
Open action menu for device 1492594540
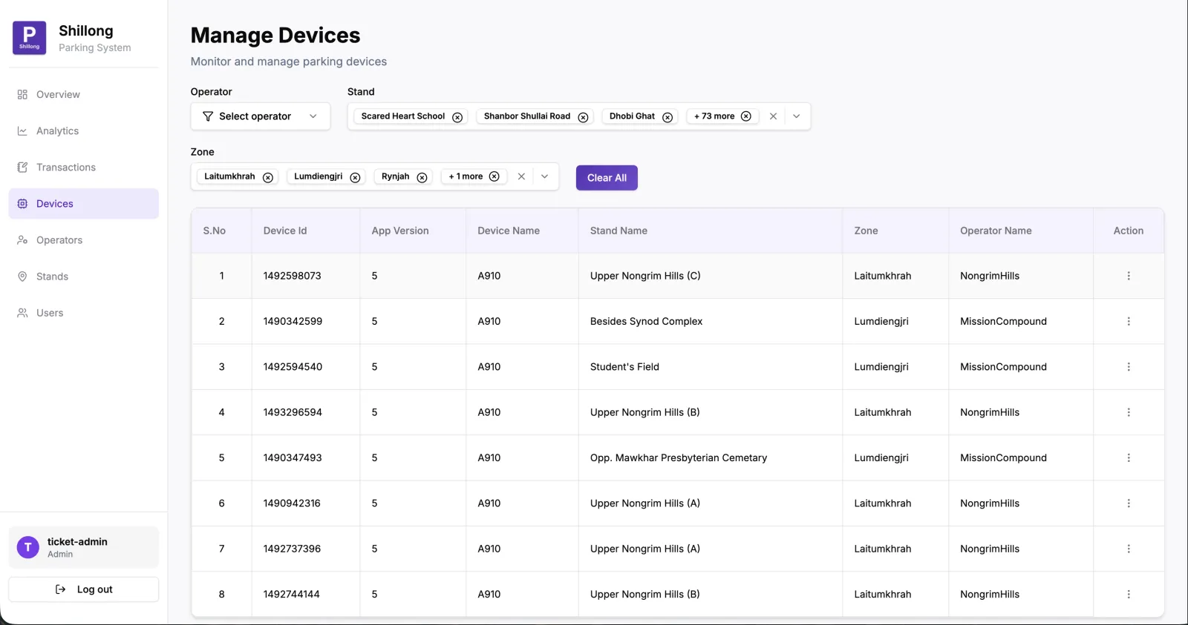pyautogui.click(x=1129, y=367)
